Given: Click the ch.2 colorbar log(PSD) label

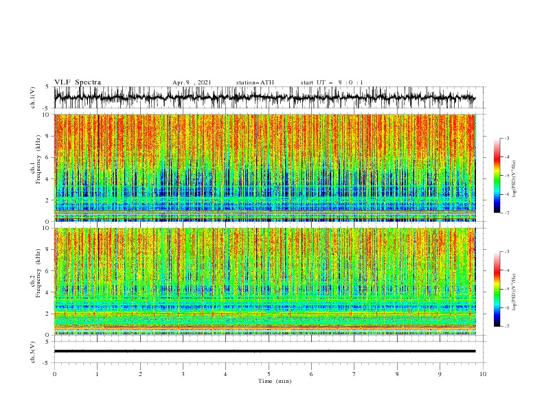Looking at the screenshot, I should pyautogui.click(x=514, y=292).
